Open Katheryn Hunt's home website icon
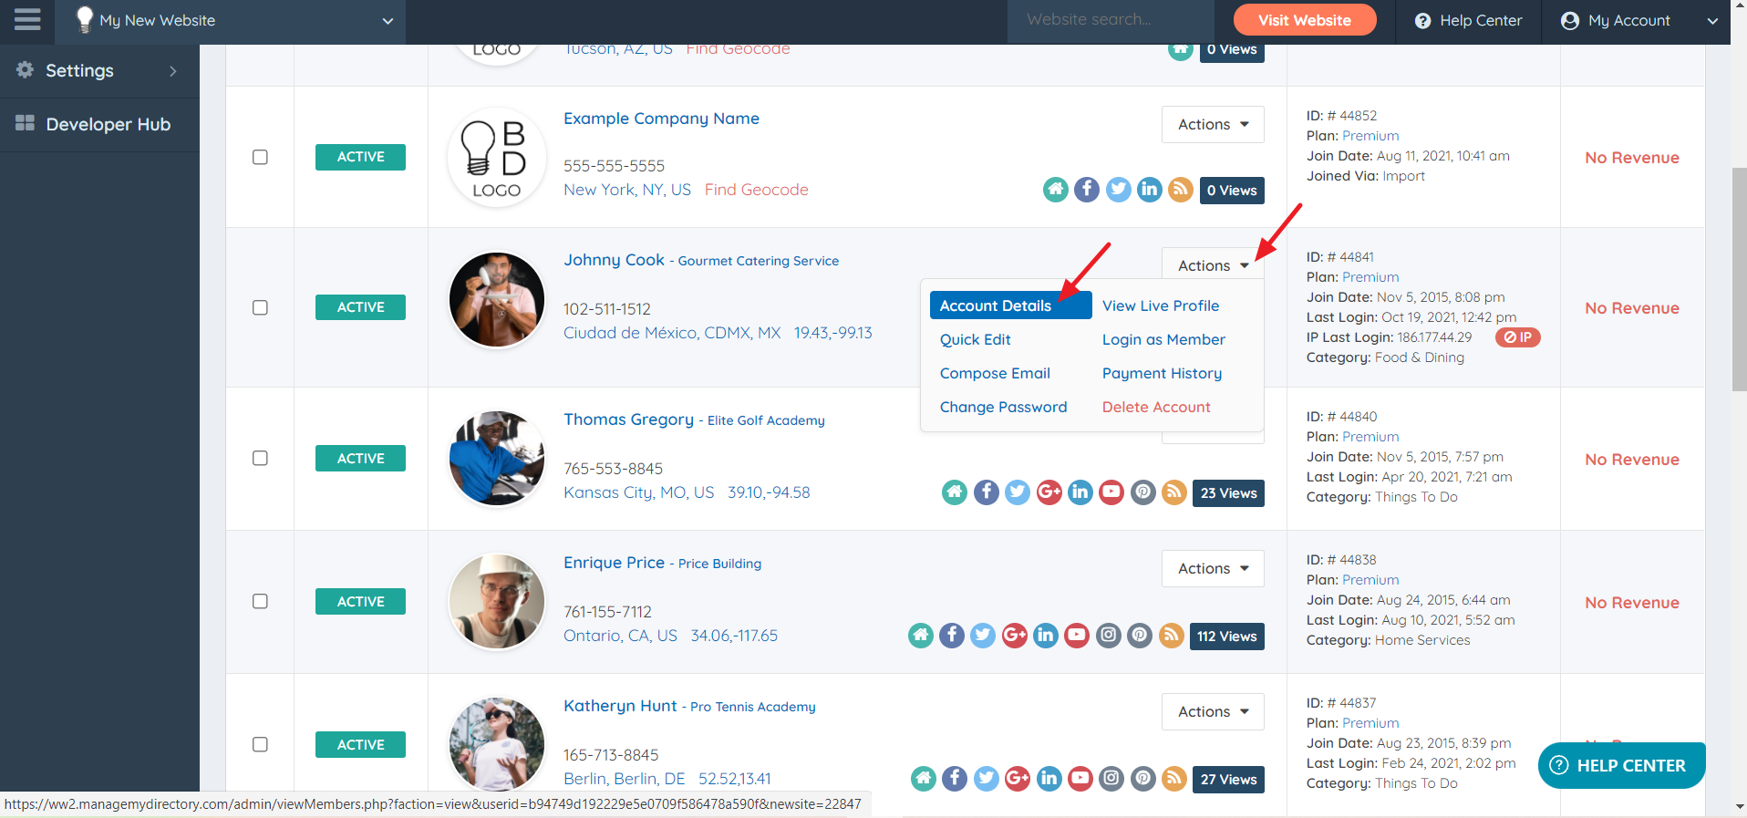The image size is (1747, 818). click(x=924, y=779)
